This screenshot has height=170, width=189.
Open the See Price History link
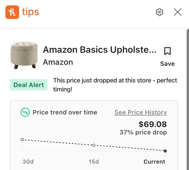141,112
